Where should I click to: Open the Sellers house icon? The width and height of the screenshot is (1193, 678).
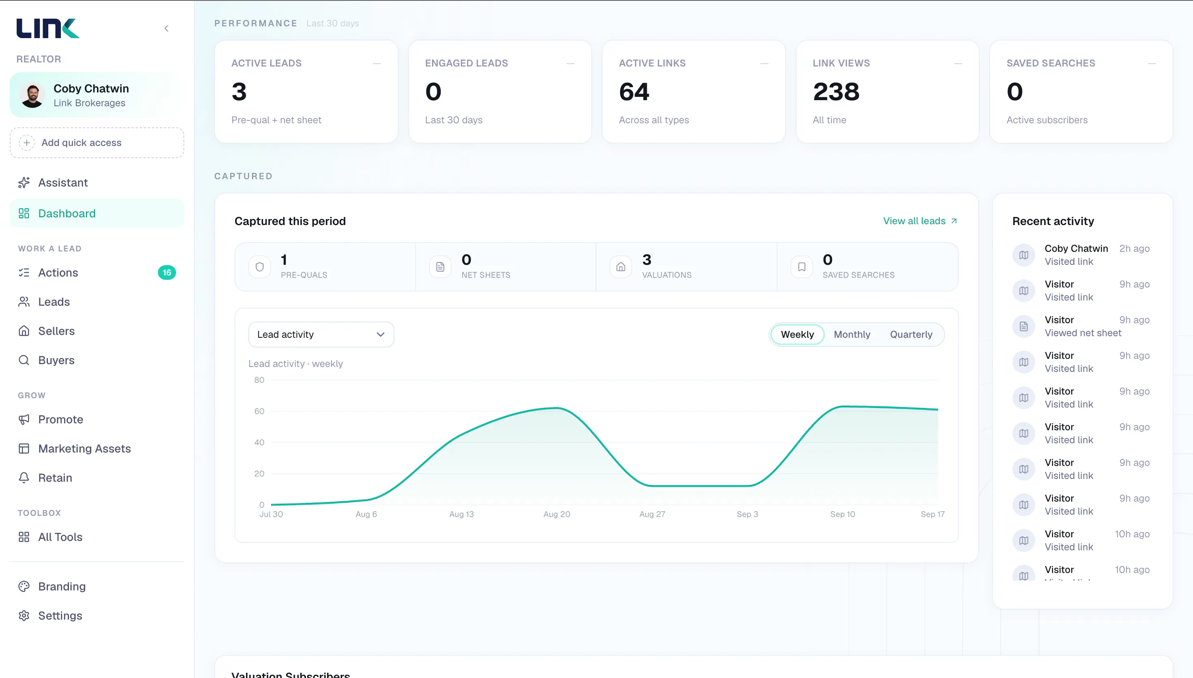pyautogui.click(x=24, y=331)
